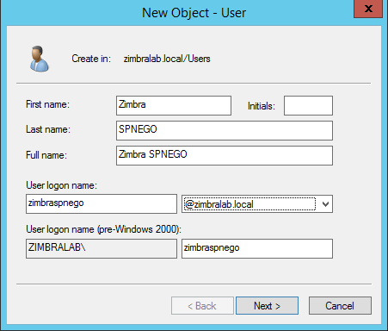The height and width of the screenshot is (331, 388).
Task: Go back with the < Back button
Action: pos(202,306)
